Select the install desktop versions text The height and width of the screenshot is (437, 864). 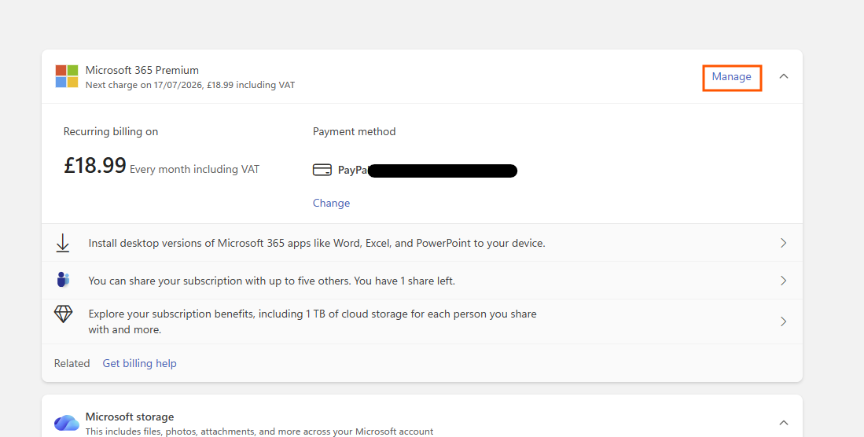point(317,243)
